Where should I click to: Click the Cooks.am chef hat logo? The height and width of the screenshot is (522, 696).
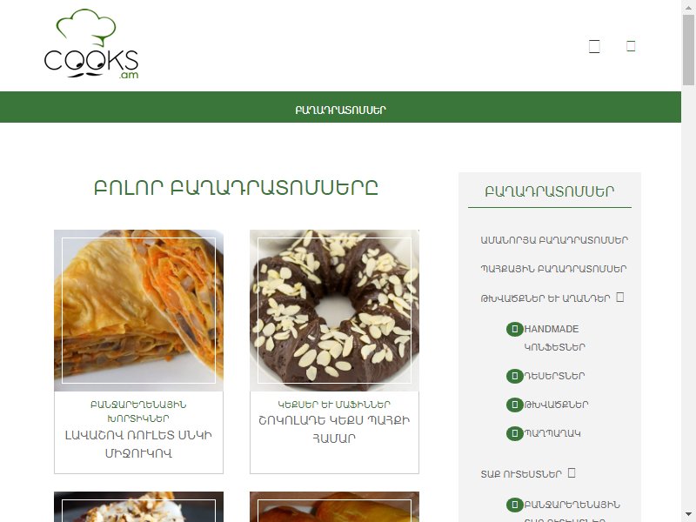tap(91, 44)
